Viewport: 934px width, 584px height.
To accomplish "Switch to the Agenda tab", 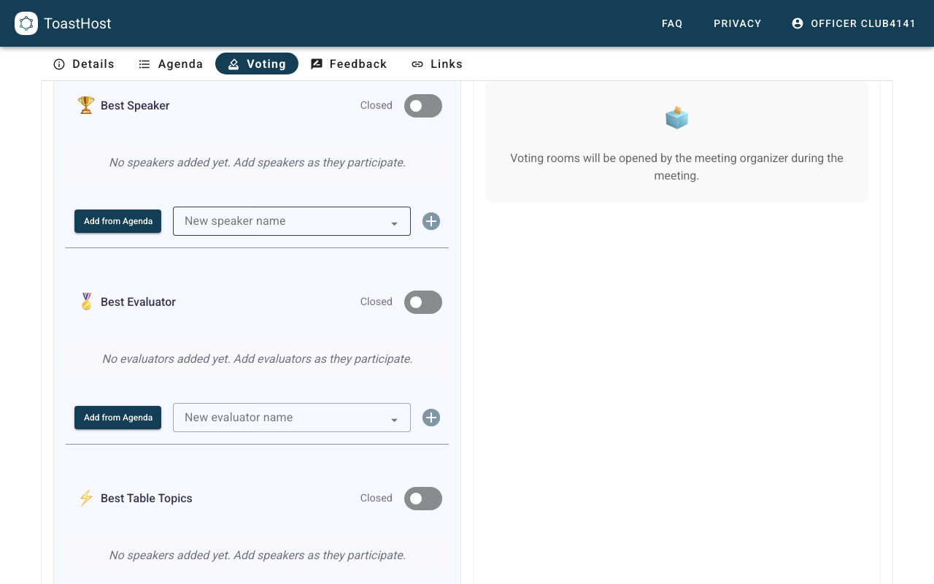I will [x=171, y=64].
